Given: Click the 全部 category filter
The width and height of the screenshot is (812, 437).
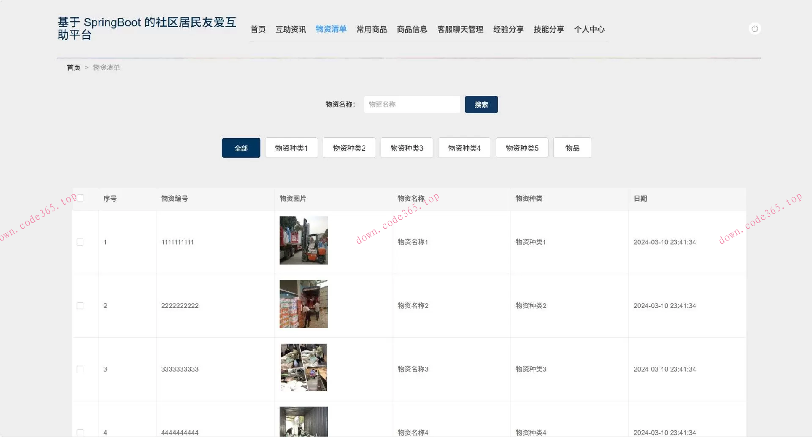Looking at the screenshot, I should (x=241, y=148).
